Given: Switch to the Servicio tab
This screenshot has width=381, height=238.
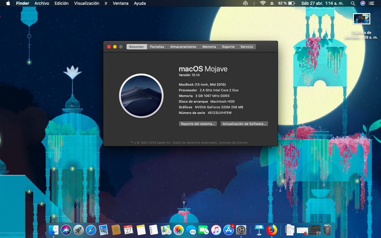Looking at the screenshot, I should [x=247, y=47].
